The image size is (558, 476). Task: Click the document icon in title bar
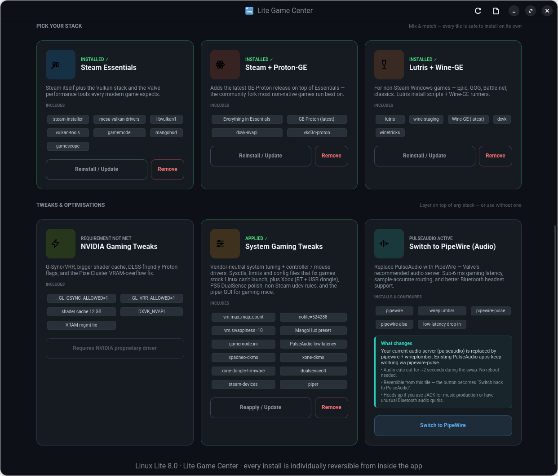tap(496, 11)
